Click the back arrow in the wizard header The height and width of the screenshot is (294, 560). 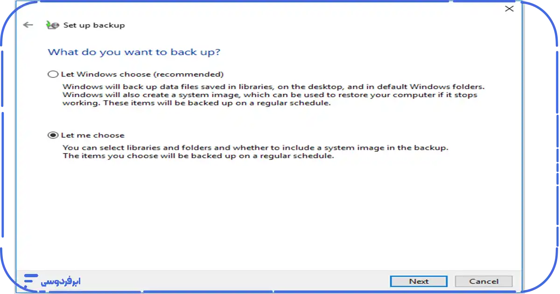pos(28,25)
